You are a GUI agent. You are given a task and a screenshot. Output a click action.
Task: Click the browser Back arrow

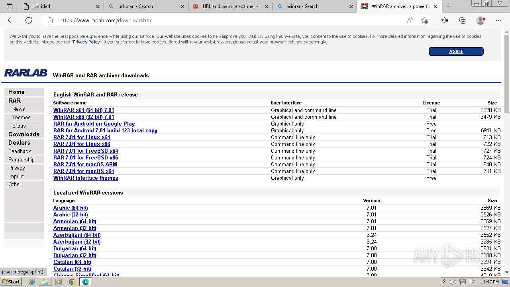[x=11, y=20]
